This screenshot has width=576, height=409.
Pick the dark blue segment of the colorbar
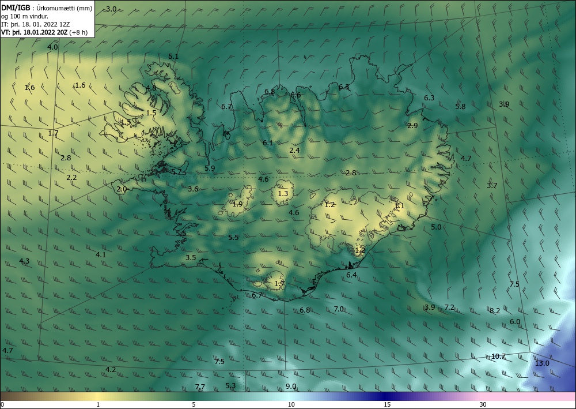[386, 396]
